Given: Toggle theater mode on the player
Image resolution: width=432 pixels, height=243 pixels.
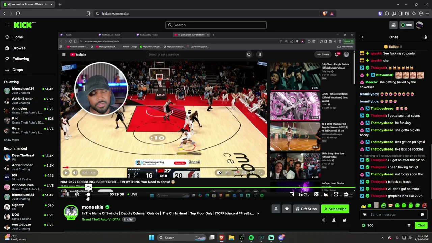Looking at the screenshot, I should tap(326, 194).
